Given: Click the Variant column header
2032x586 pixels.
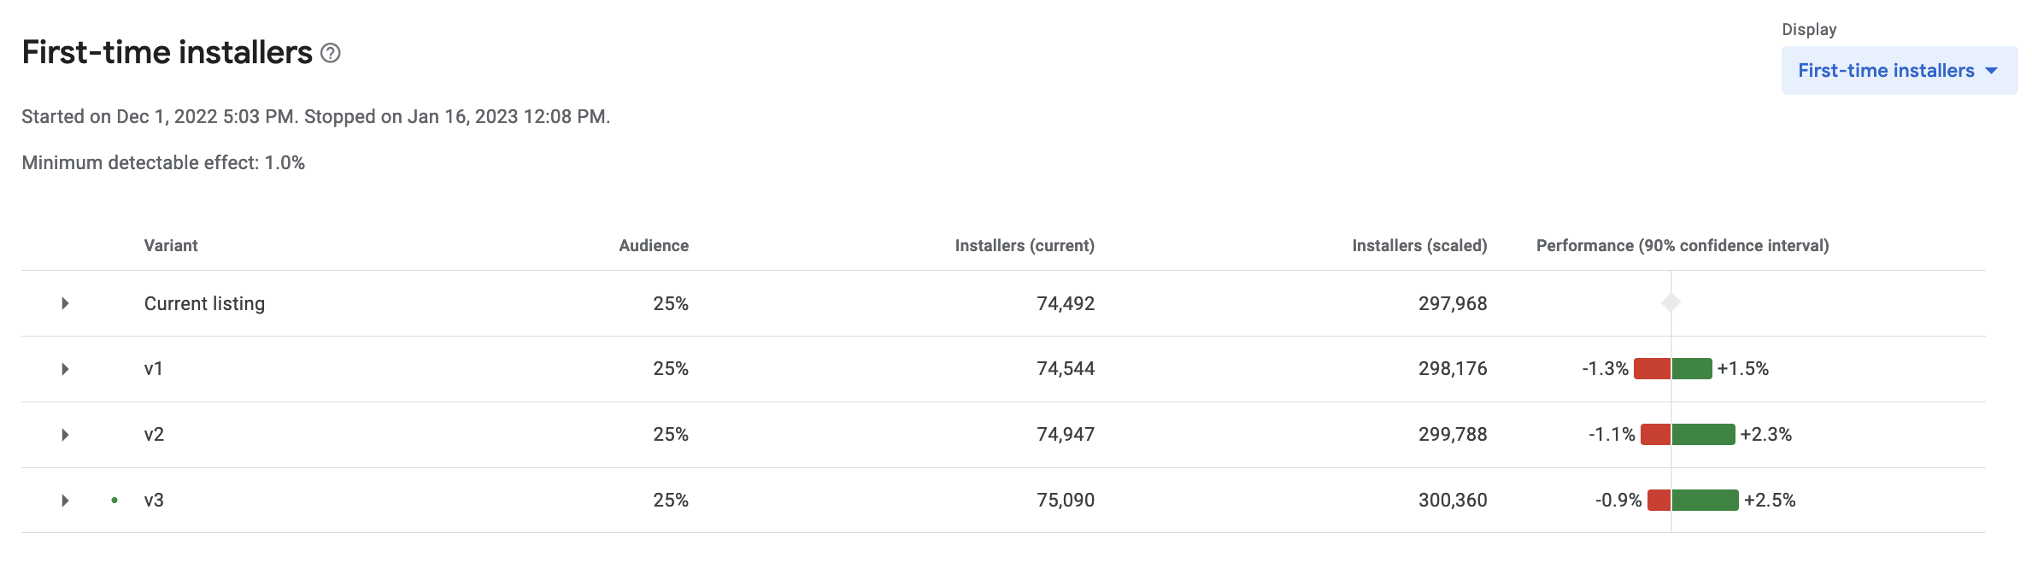Looking at the screenshot, I should coord(171,246).
